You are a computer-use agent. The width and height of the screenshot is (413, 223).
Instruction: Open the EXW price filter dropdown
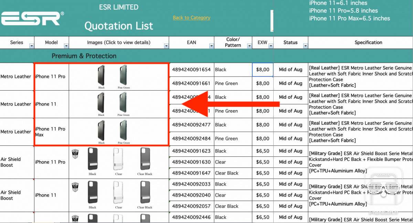point(271,46)
